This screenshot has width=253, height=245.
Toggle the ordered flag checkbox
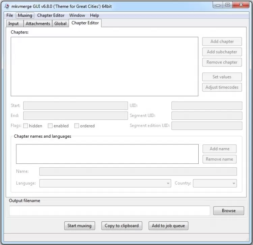point(77,126)
